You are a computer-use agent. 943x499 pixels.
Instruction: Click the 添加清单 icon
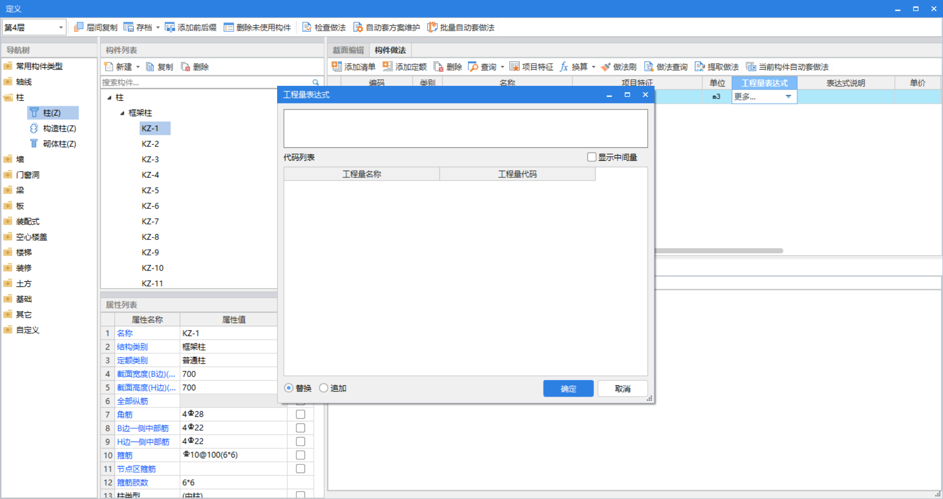coord(337,66)
